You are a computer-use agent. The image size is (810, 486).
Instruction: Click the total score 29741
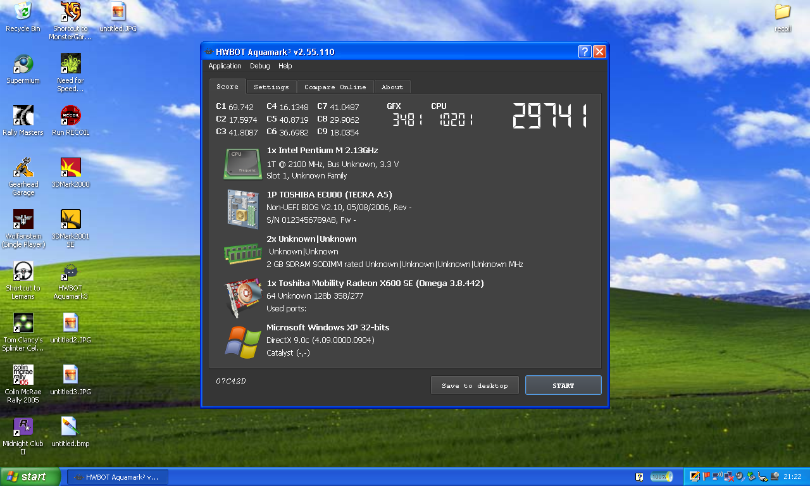pos(551,116)
